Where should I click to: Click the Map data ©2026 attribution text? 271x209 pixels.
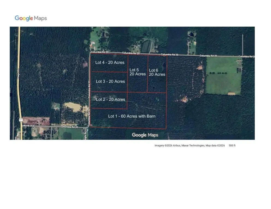point(215,146)
